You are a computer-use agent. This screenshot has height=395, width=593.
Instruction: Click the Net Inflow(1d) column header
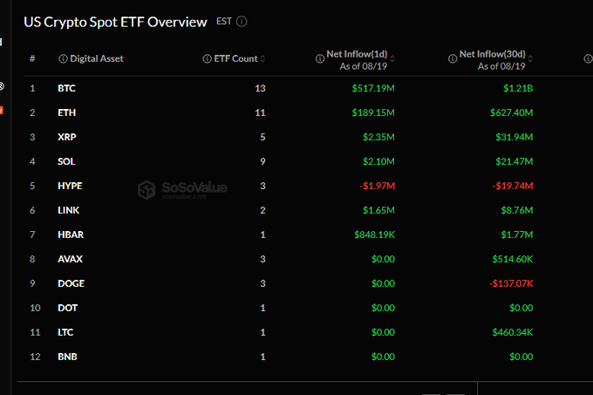[x=357, y=54]
